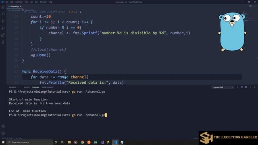Switch to the Output panel tab

[x=27, y=87]
